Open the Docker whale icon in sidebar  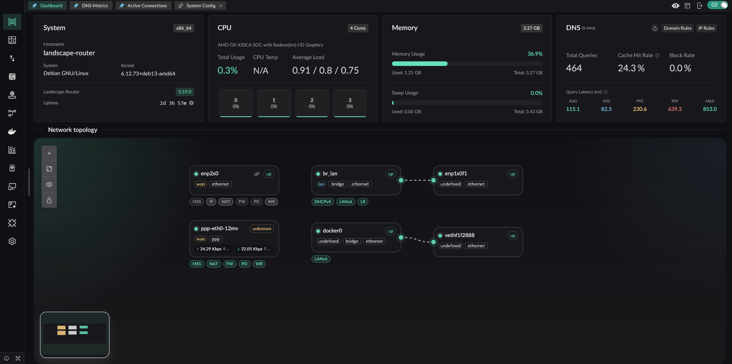[x=12, y=131]
